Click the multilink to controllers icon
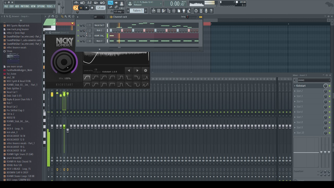 point(116,7)
